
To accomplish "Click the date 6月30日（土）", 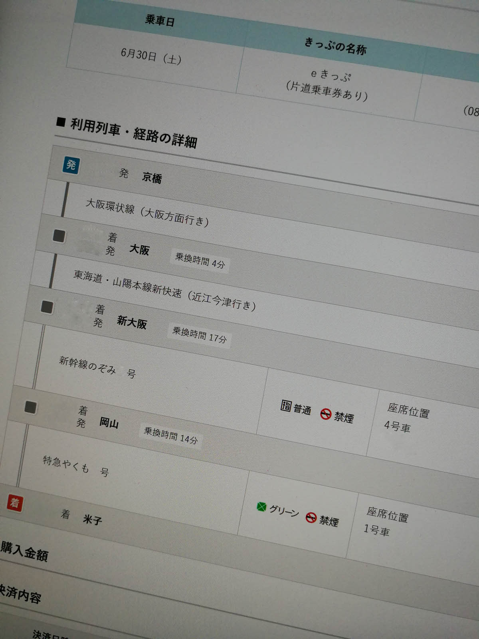I will tap(151, 56).
